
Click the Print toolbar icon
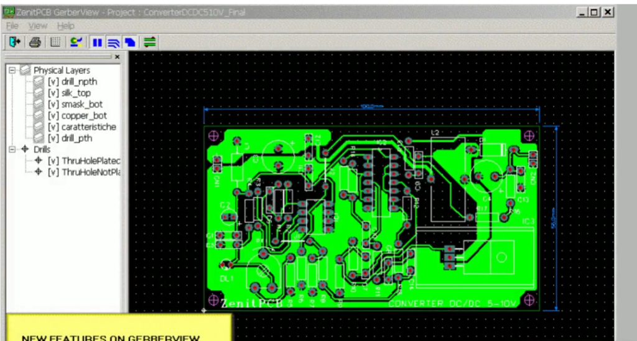click(x=35, y=42)
